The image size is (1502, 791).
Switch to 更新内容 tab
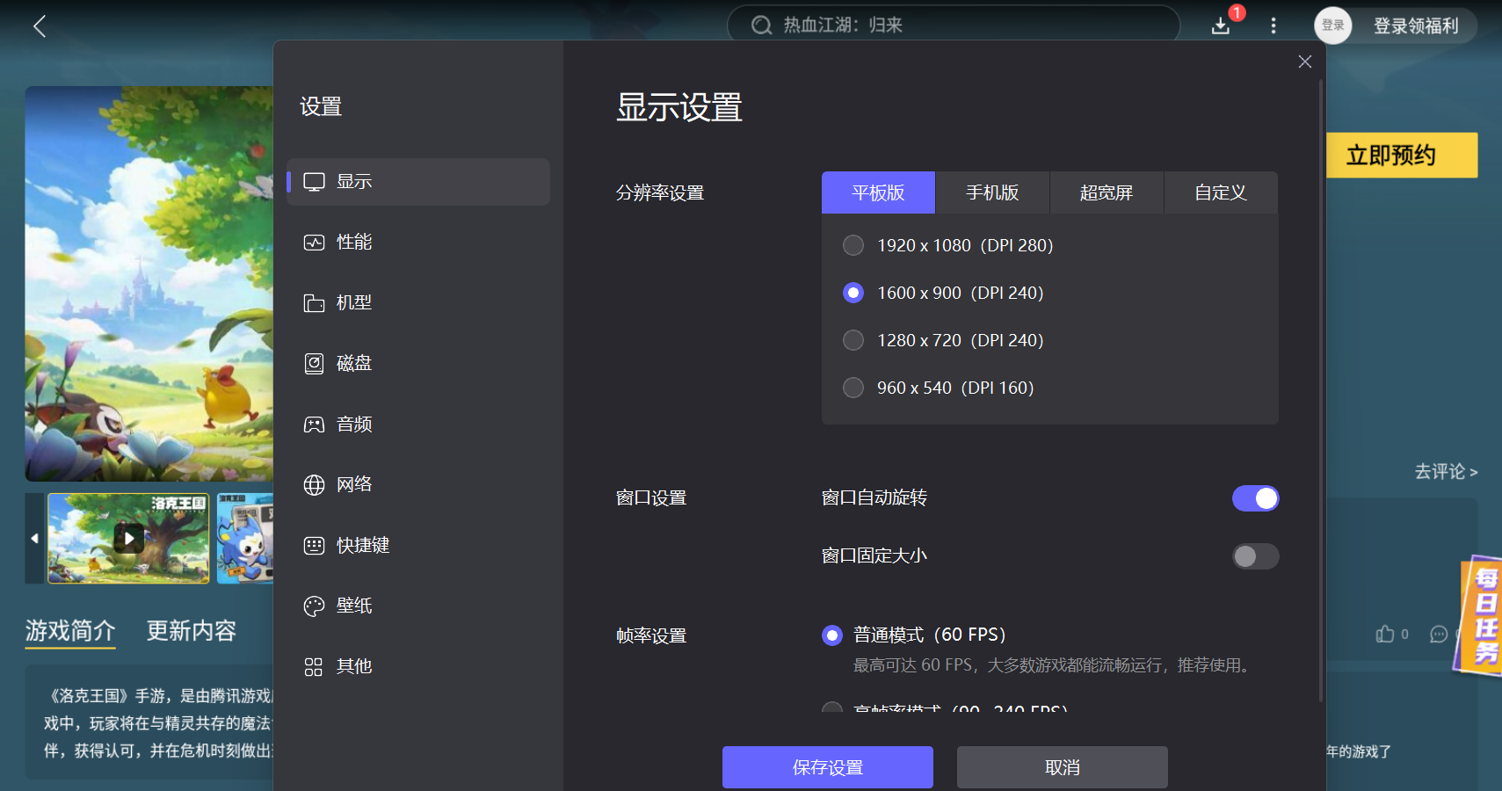(x=192, y=631)
